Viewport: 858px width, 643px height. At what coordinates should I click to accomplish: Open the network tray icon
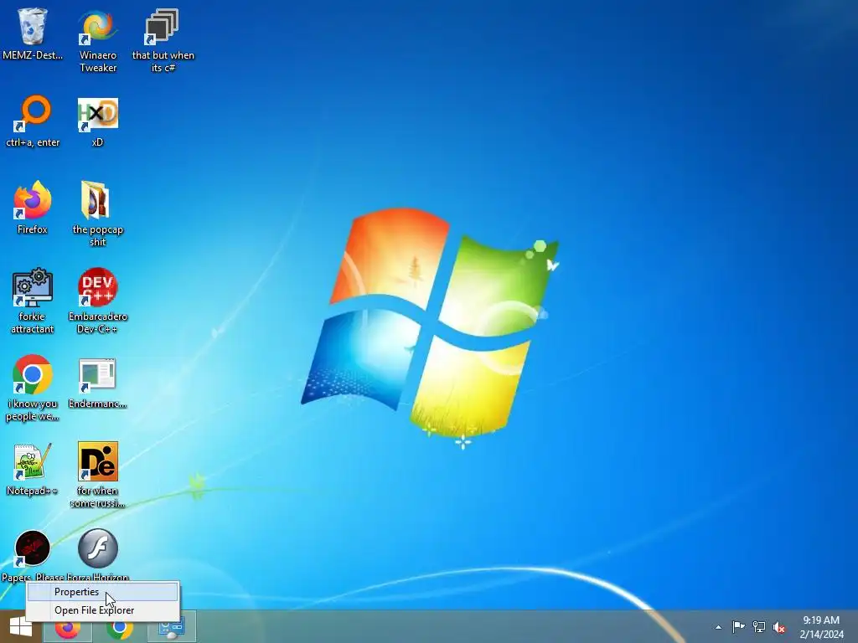click(x=759, y=627)
